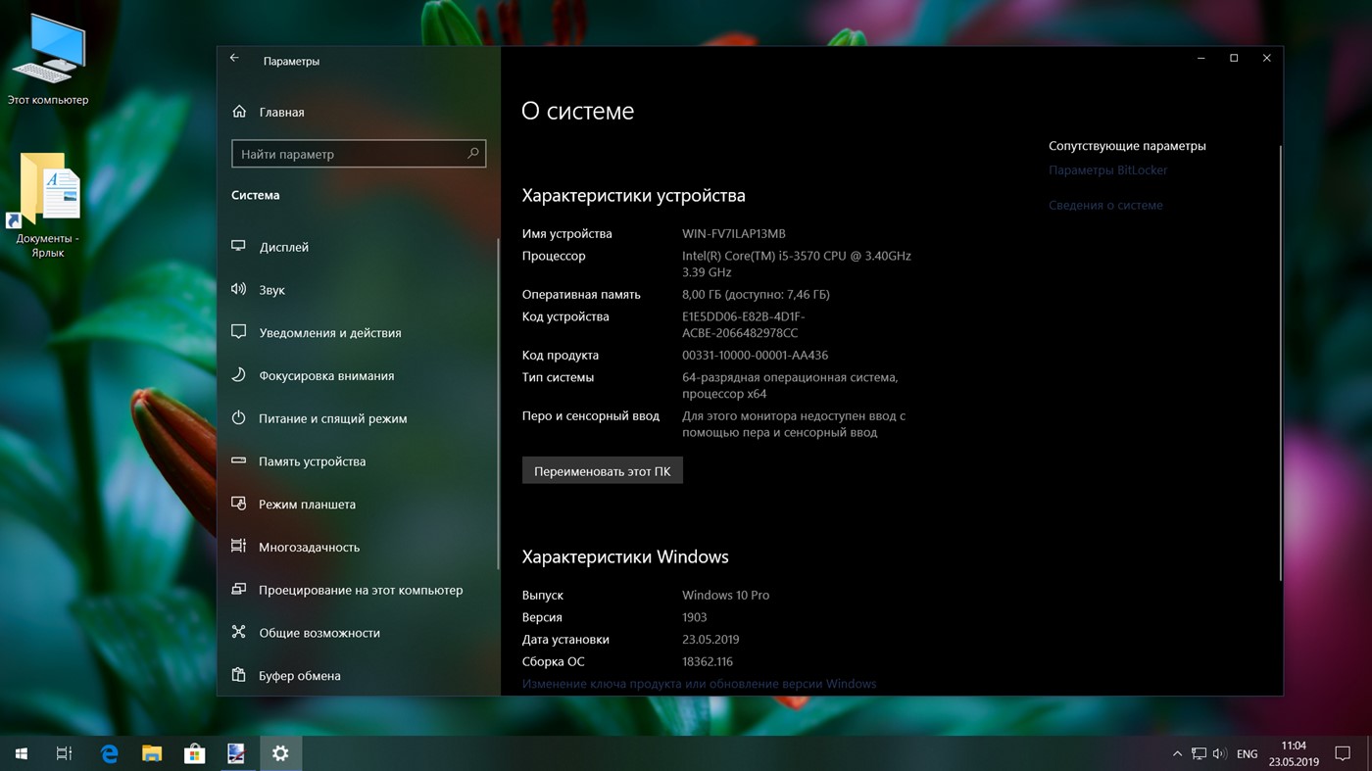Open the notification center icon
1372x771 pixels.
(x=1343, y=753)
